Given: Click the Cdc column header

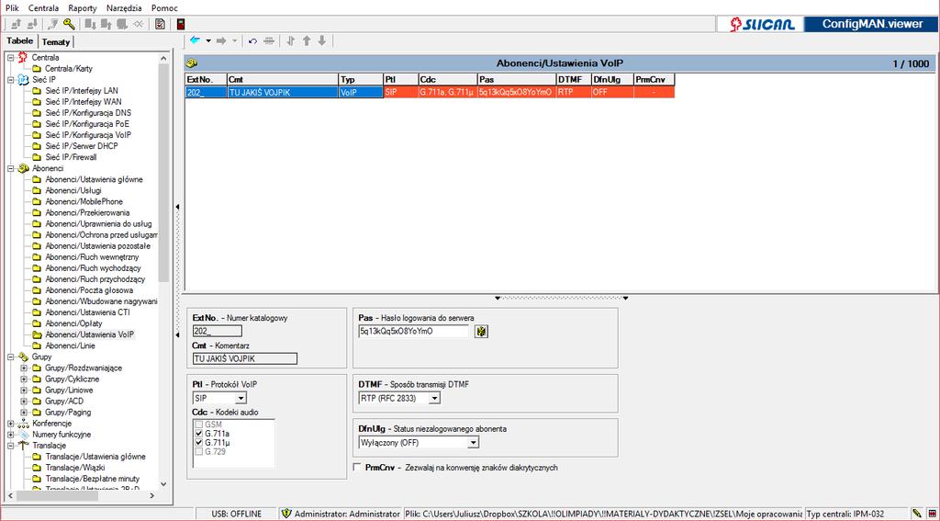Looking at the screenshot, I should 448,80.
